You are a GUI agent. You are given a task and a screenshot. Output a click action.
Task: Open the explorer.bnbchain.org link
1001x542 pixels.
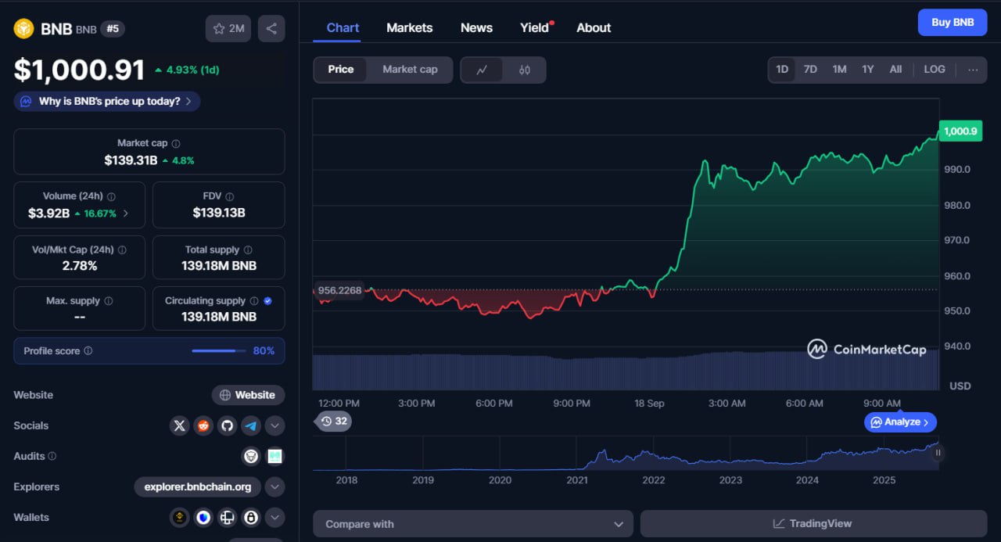(198, 486)
